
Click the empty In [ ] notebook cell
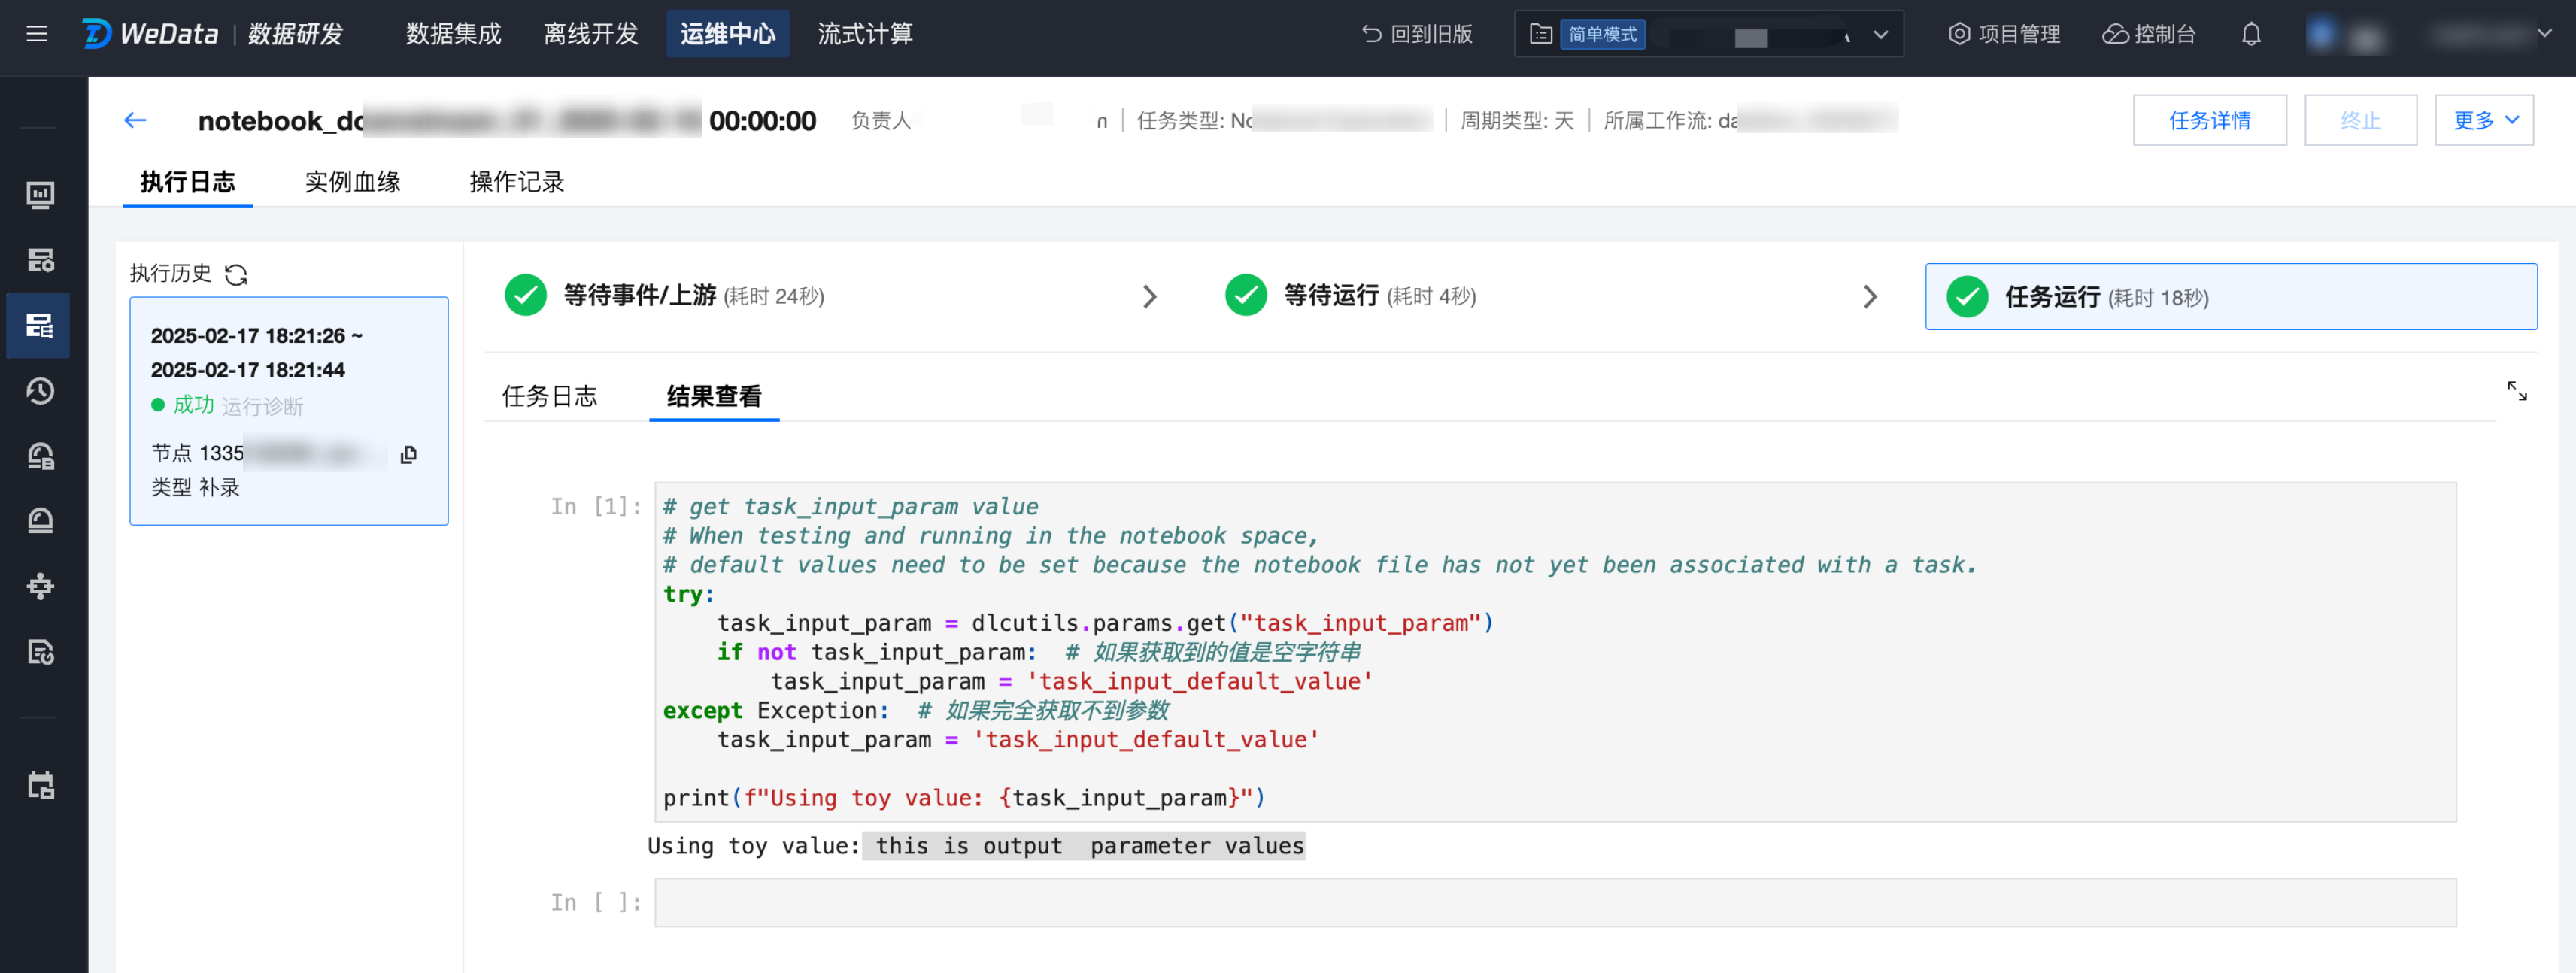coord(1554,902)
